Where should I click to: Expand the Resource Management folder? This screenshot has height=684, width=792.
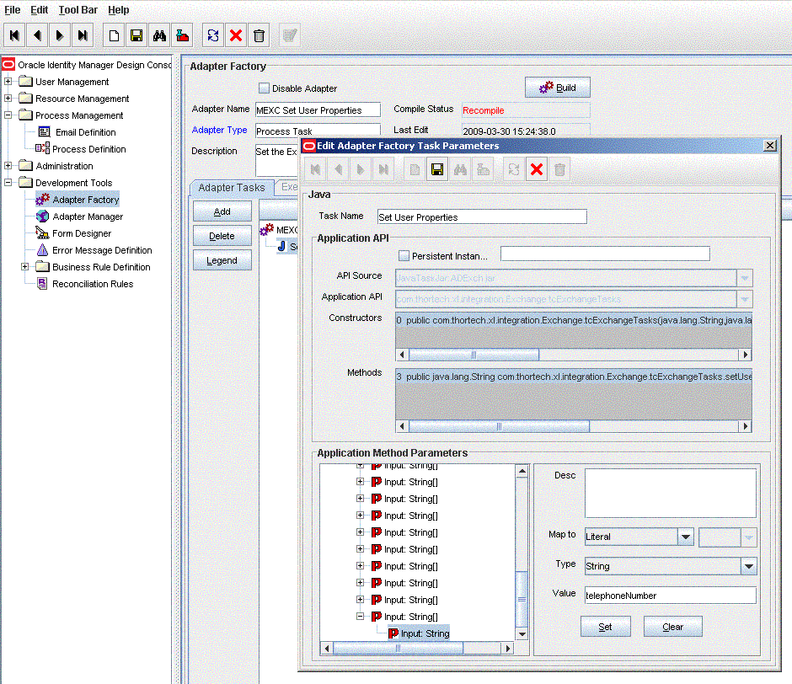[8, 98]
